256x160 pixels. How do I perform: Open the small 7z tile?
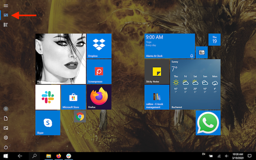pyautogui.click(x=201, y=53)
